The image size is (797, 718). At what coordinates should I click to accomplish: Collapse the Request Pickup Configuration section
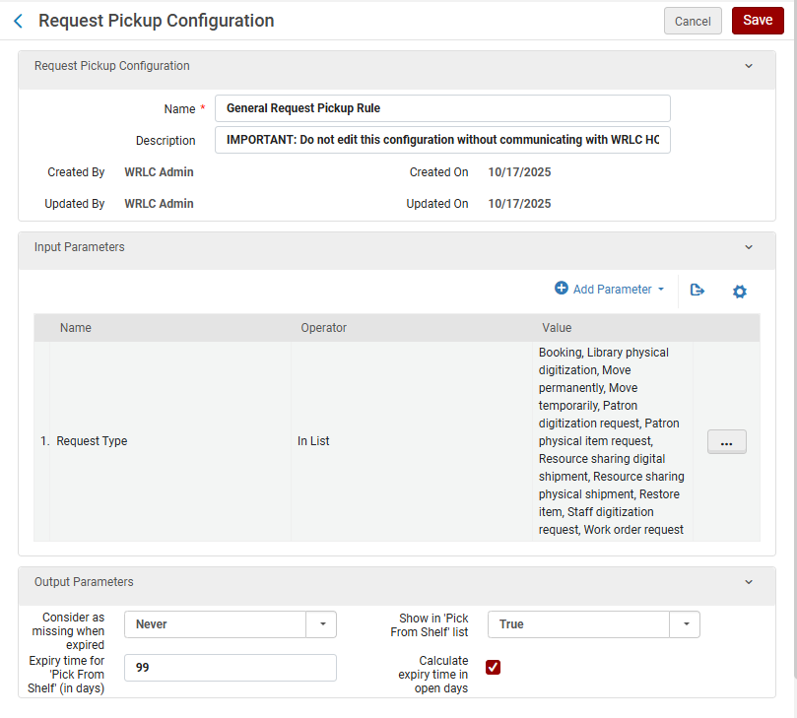748,66
